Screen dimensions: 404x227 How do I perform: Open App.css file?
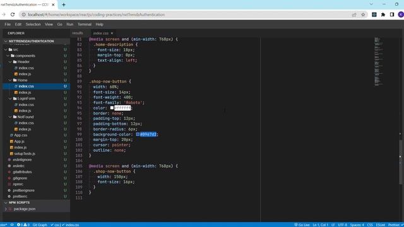tap(21, 135)
